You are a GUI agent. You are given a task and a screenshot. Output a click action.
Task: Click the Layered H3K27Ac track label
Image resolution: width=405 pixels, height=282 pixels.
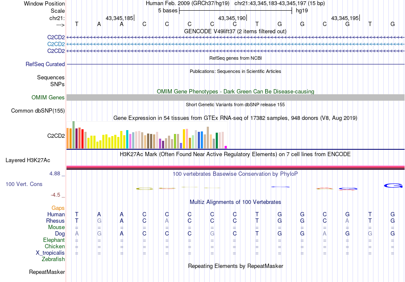(28, 160)
